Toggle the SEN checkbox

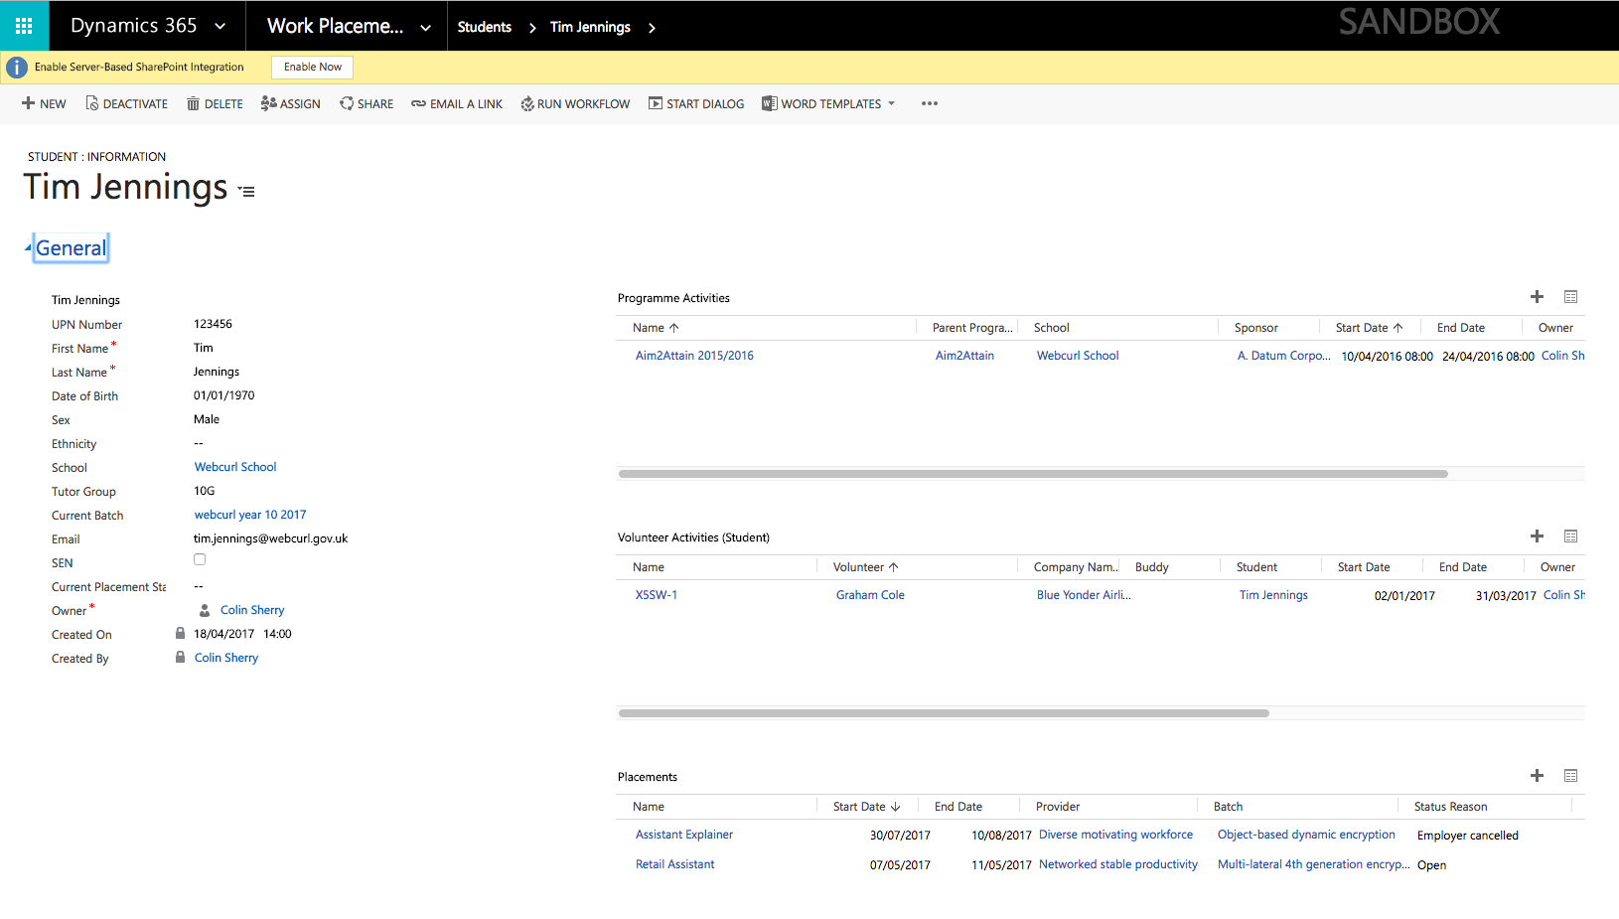(x=199, y=558)
